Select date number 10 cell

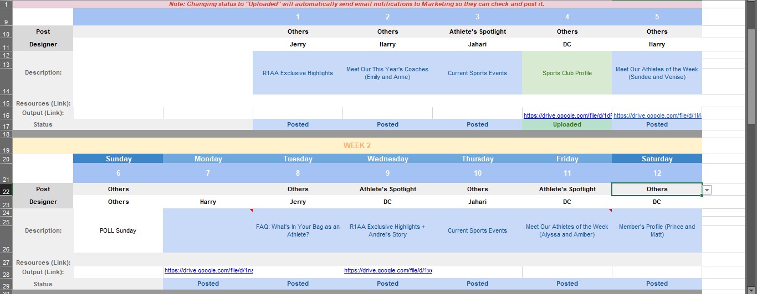pos(478,173)
